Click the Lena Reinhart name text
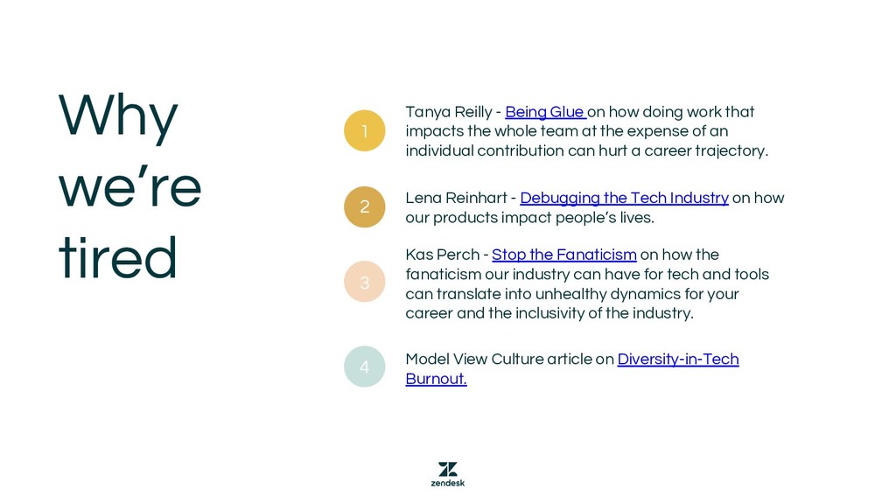 (x=456, y=198)
